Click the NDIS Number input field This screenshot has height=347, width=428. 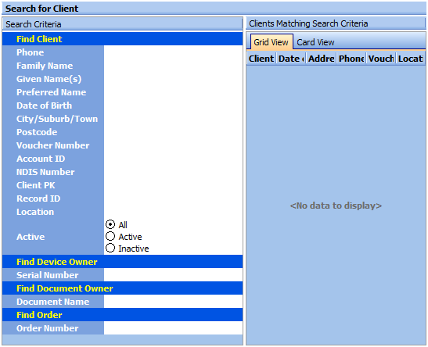pos(173,172)
